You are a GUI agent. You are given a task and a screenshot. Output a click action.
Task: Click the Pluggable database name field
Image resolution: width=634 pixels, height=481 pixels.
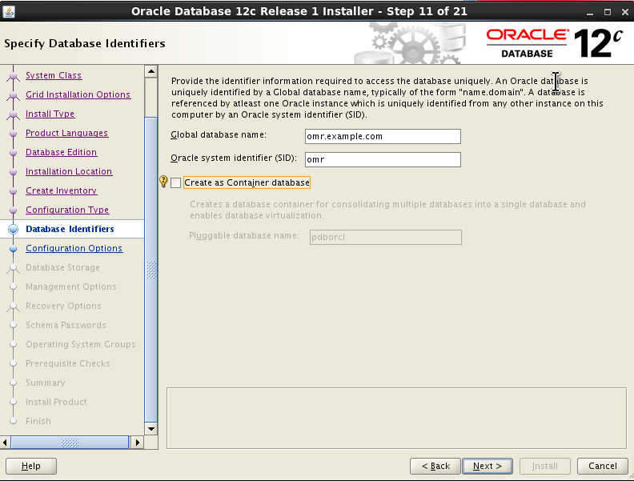[x=385, y=237]
